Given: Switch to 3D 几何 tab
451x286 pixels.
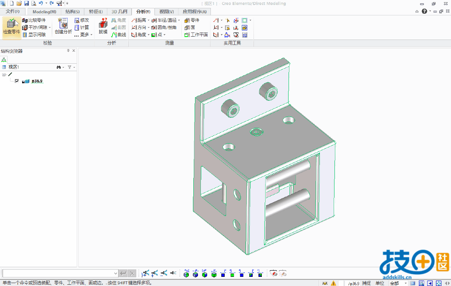Looking at the screenshot, I should coord(119,12).
